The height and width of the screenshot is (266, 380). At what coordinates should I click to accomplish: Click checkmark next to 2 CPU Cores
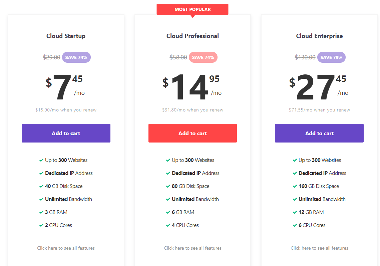tap(41, 225)
